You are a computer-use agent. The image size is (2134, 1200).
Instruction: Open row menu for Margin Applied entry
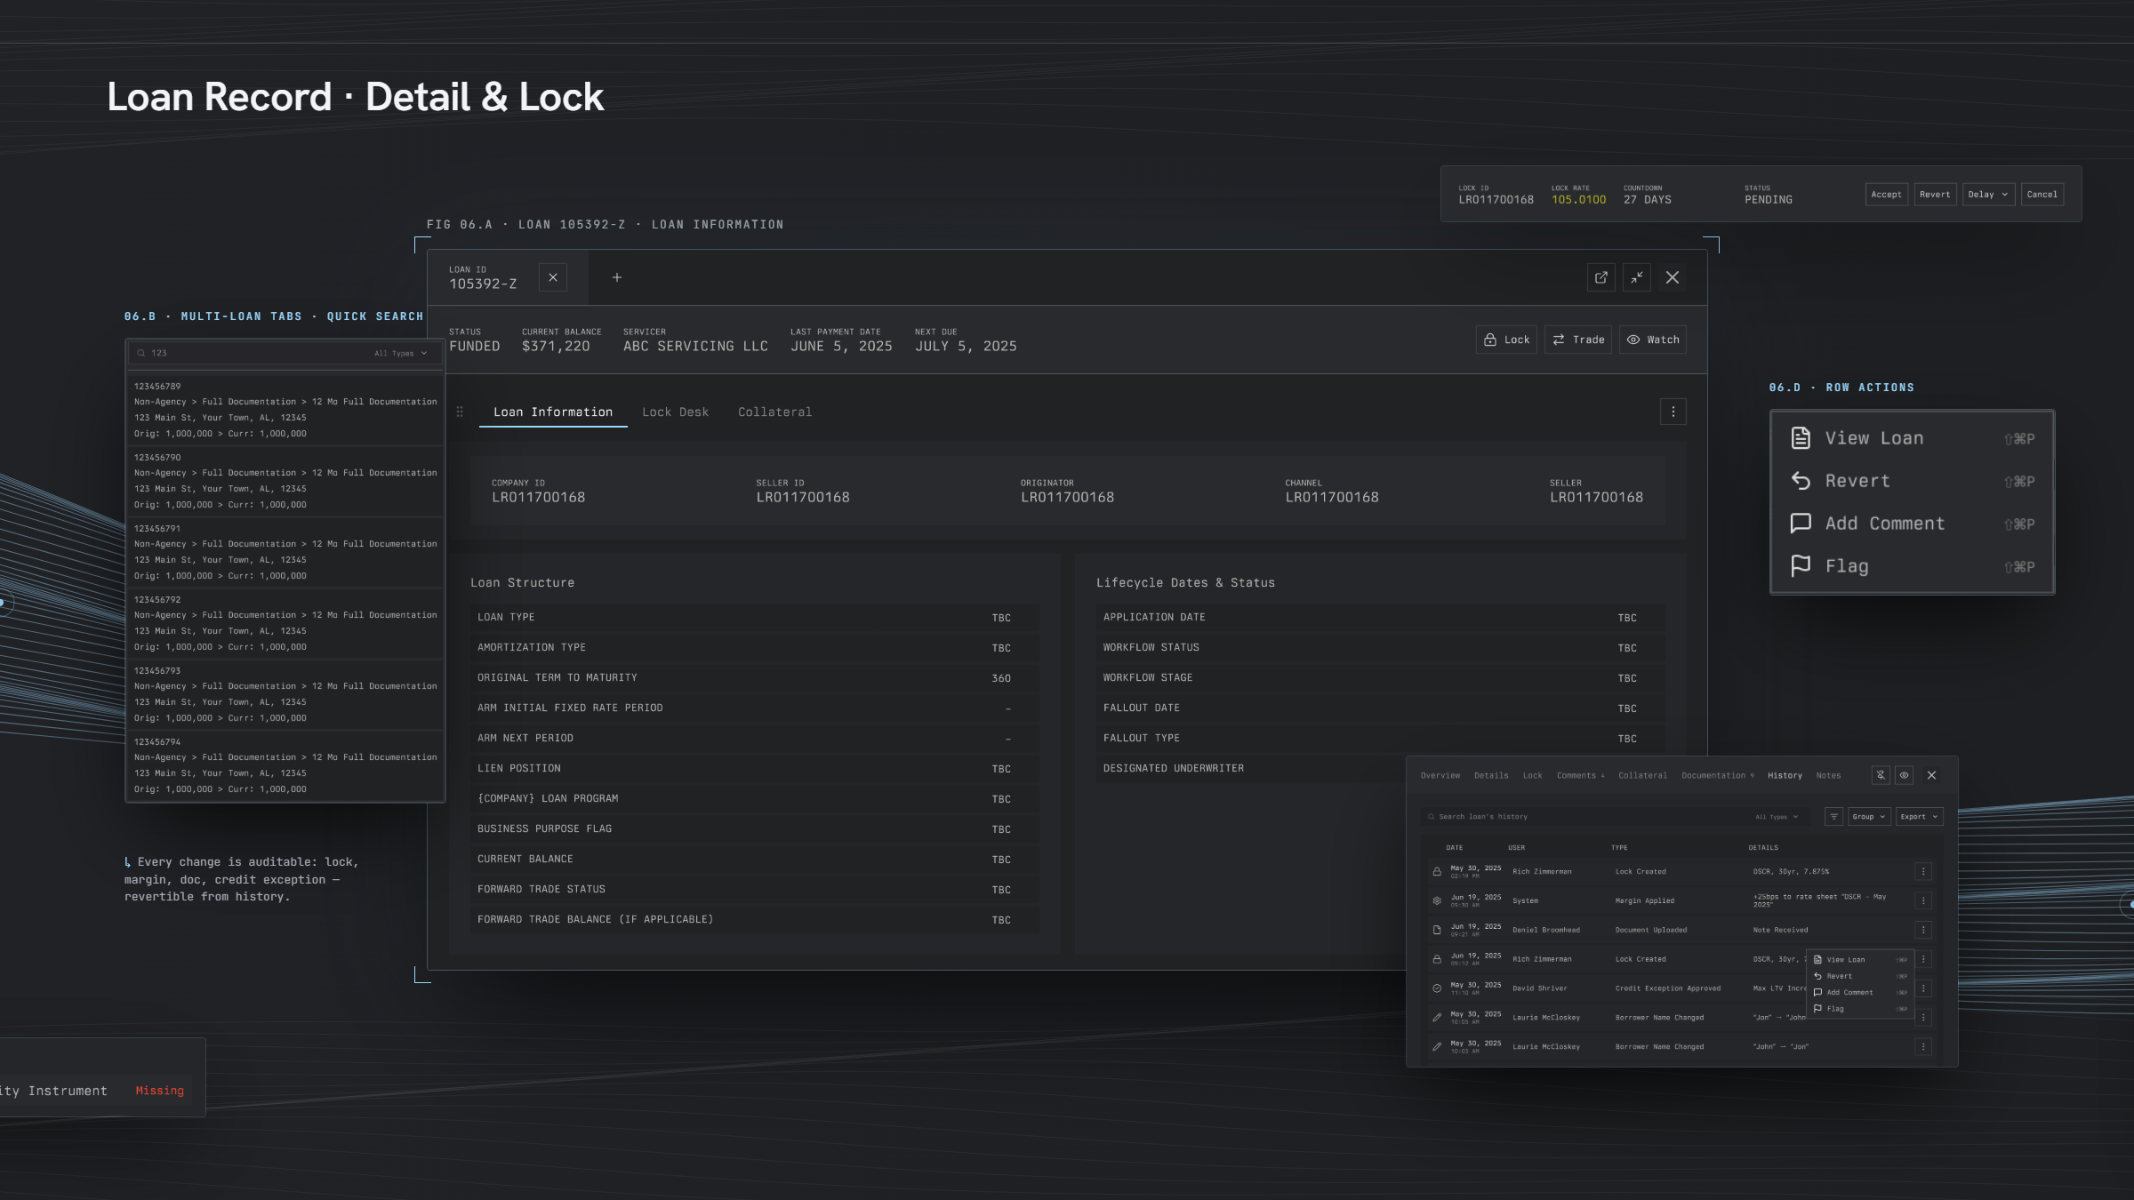click(1923, 900)
